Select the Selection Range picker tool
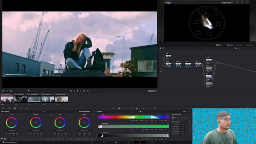This screenshot has width=256, height=144. coord(173,118)
